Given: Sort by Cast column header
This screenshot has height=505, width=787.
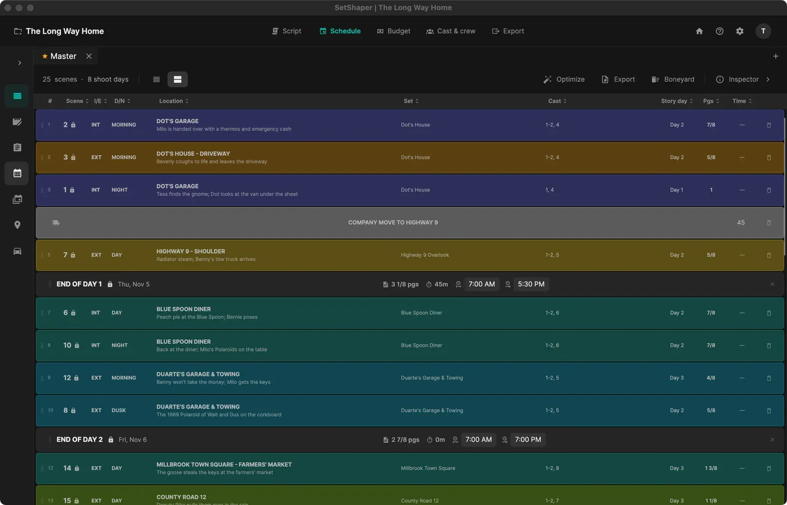Looking at the screenshot, I should click(557, 101).
